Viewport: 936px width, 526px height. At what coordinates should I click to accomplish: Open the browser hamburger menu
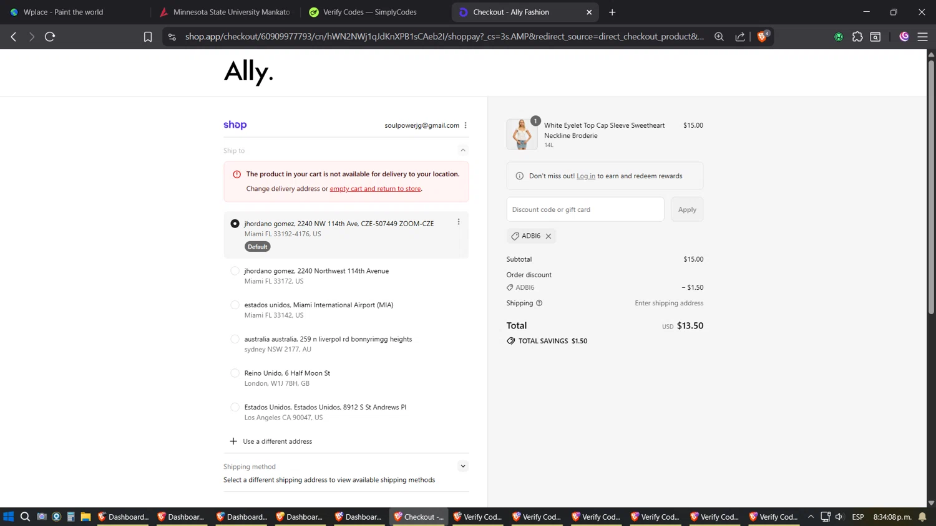(922, 37)
